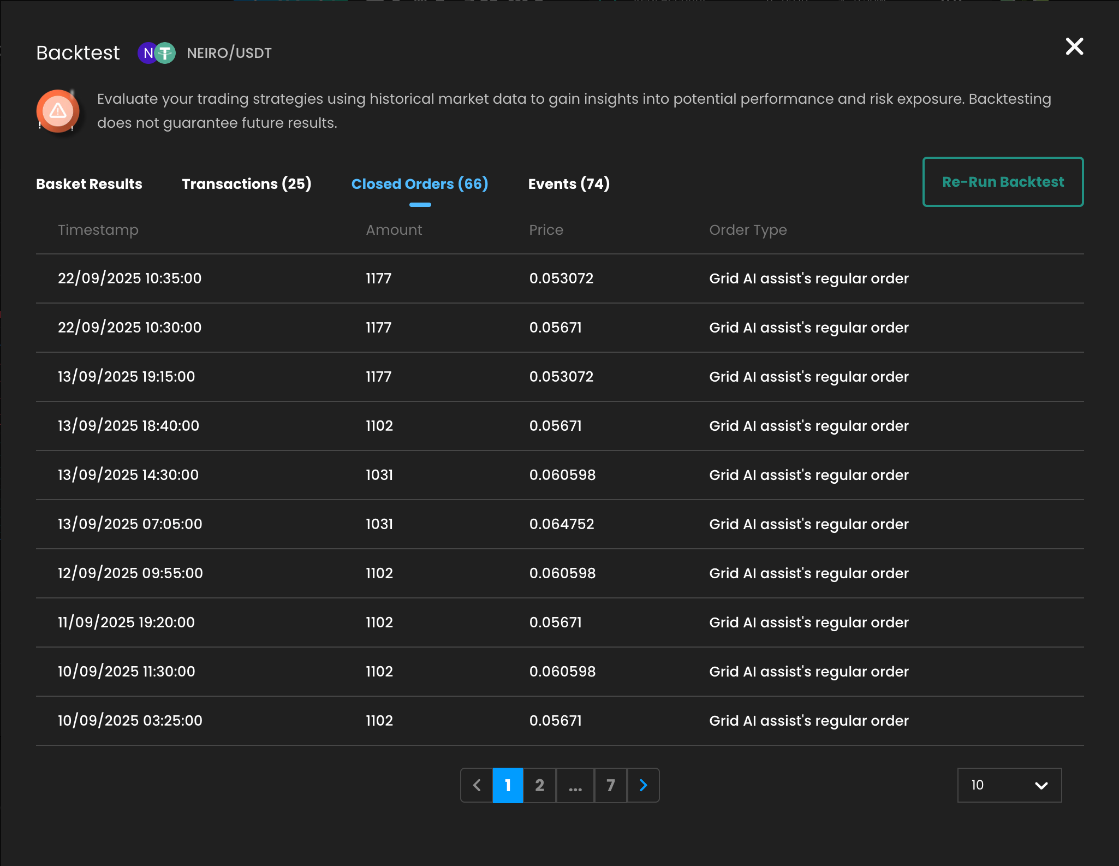Click the Re-Run Backtest button
Image resolution: width=1119 pixels, height=866 pixels.
pos(1003,182)
